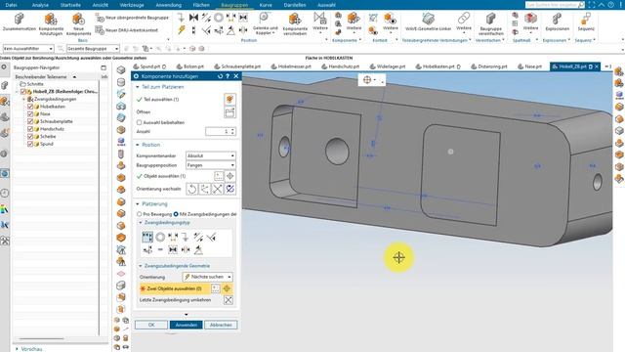Viewport: 625px width, 352px height.
Task: Click the Öffnen folder icon in the dialog
Action: [x=229, y=112]
